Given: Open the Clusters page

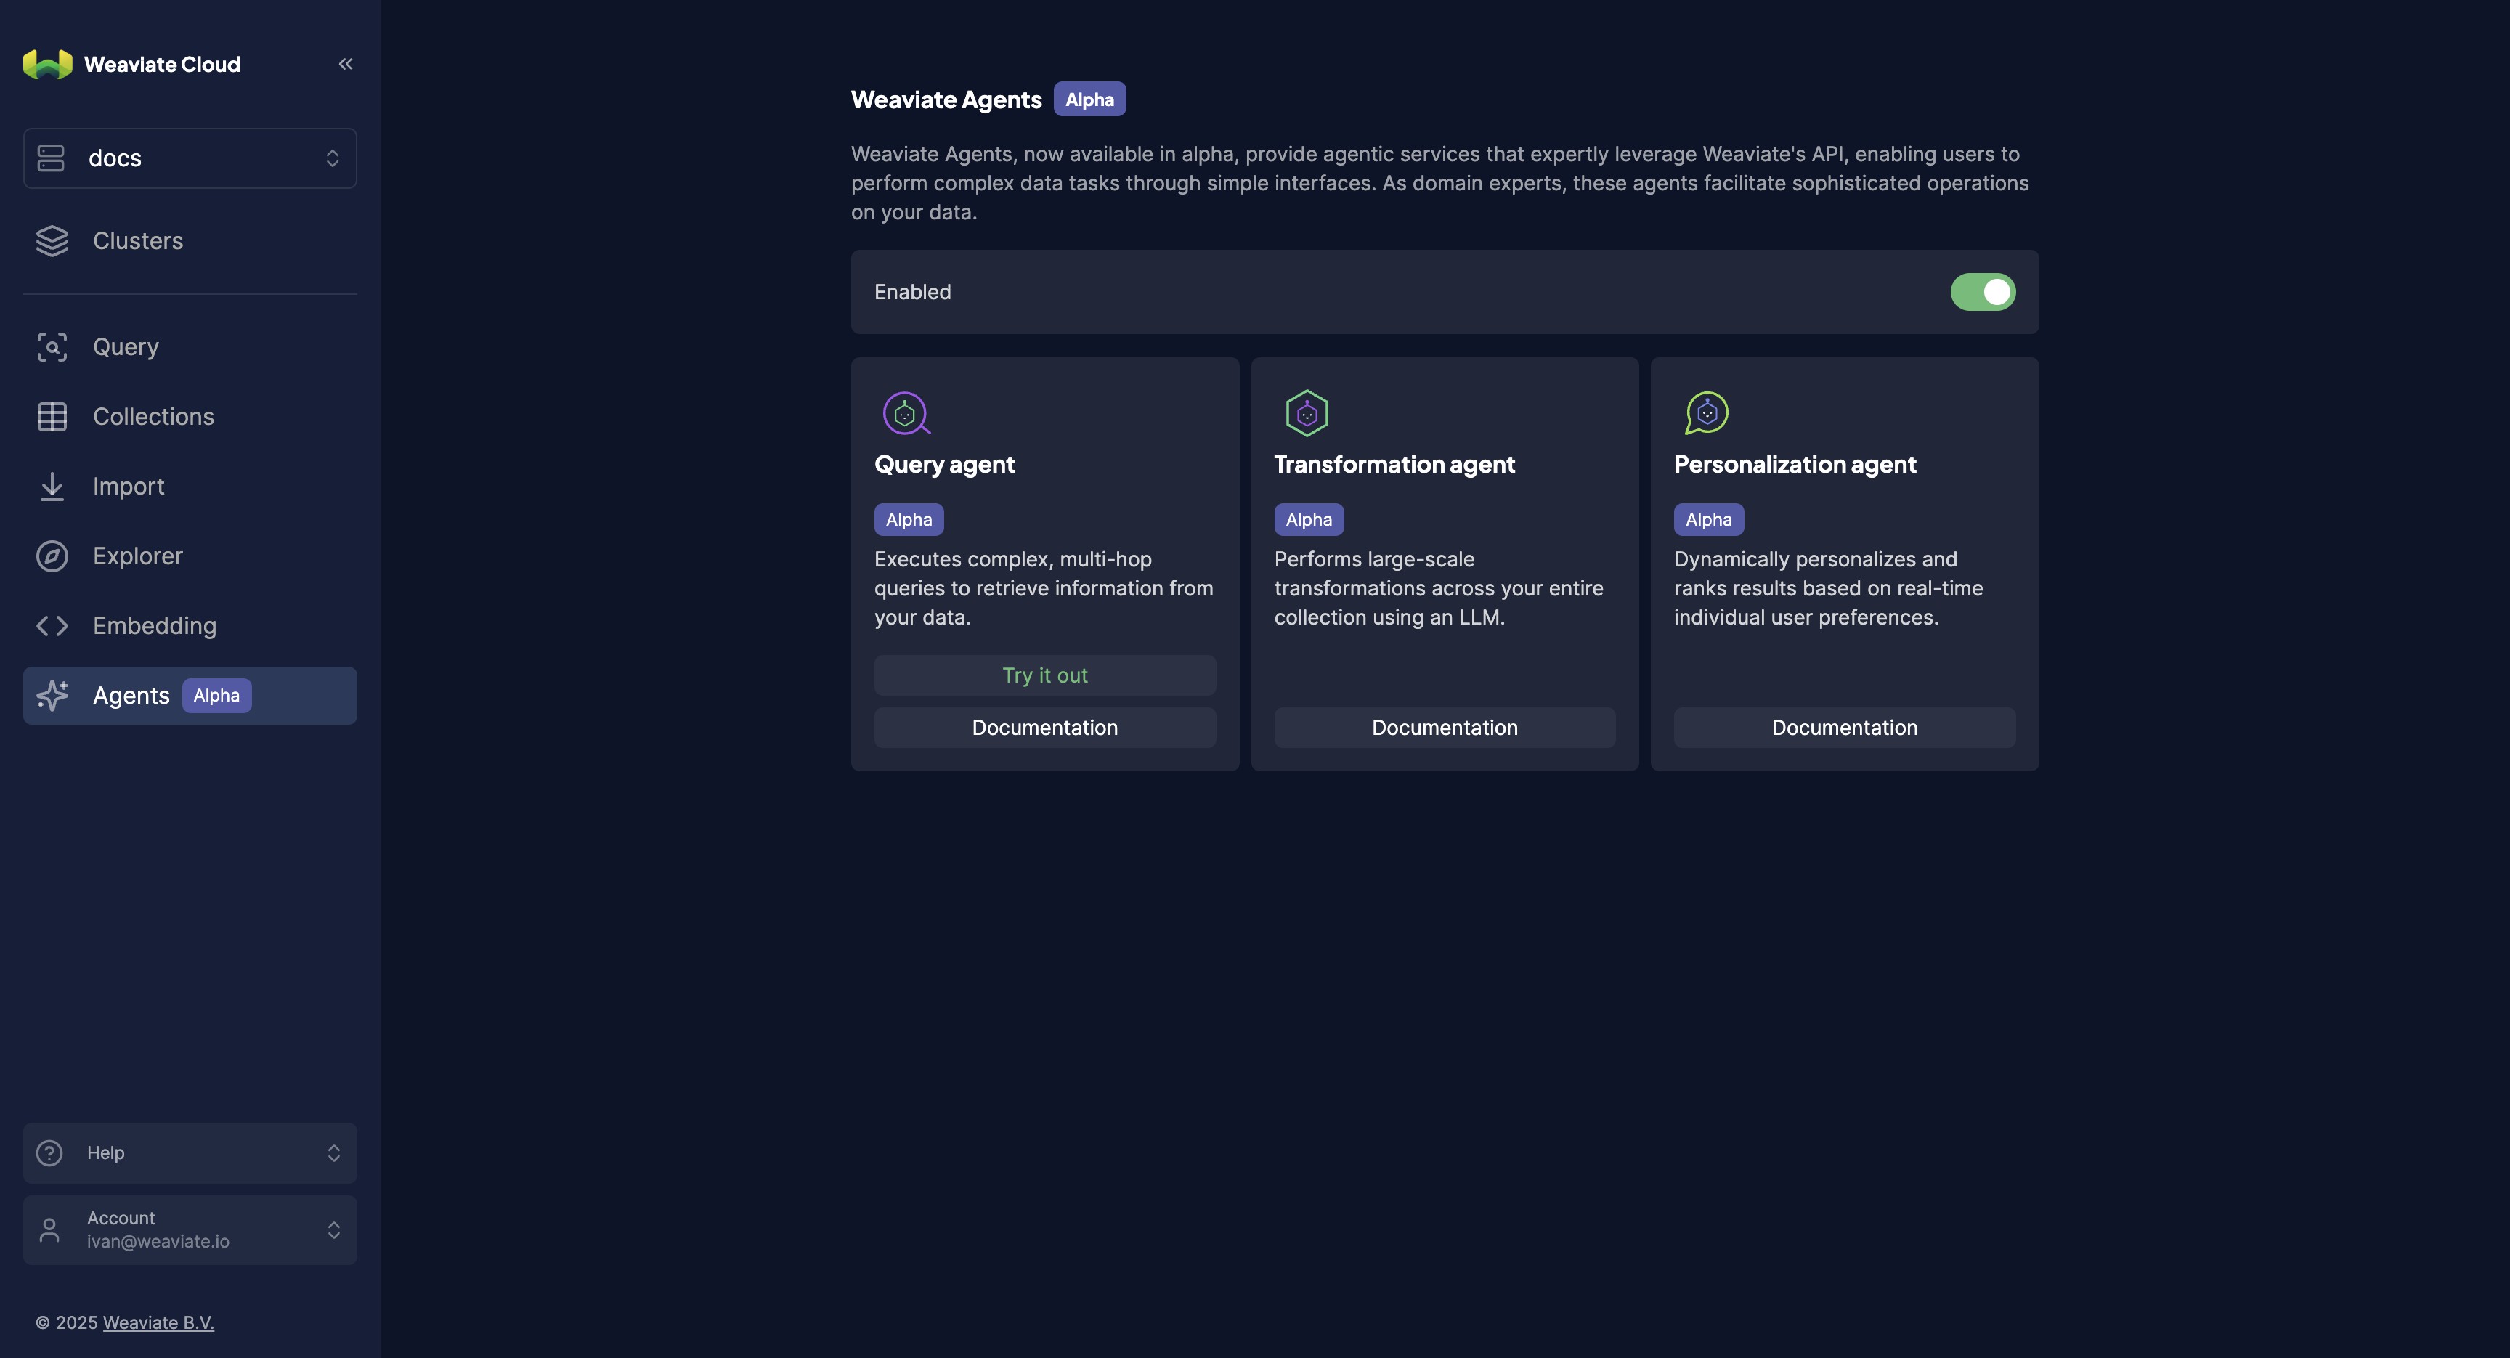Looking at the screenshot, I should pyautogui.click(x=190, y=240).
